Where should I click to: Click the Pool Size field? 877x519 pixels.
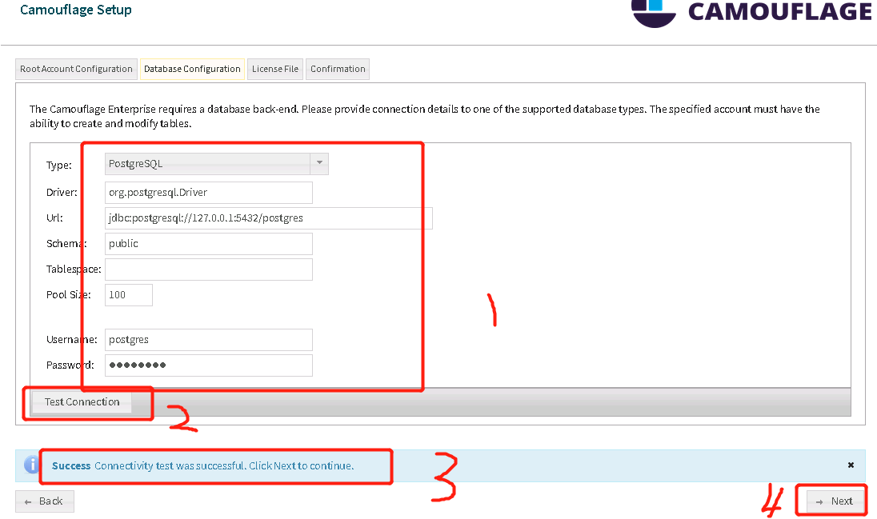click(129, 295)
